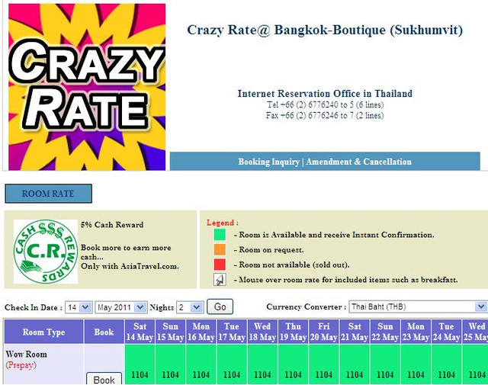The height and width of the screenshot is (385, 488).
Task: Click the Cash Rewards C.R. logo
Action: point(46,252)
